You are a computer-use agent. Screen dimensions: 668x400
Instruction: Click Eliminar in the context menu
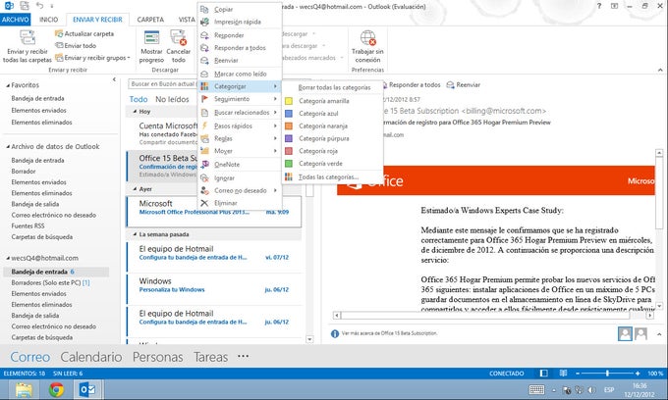[x=240, y=203]
